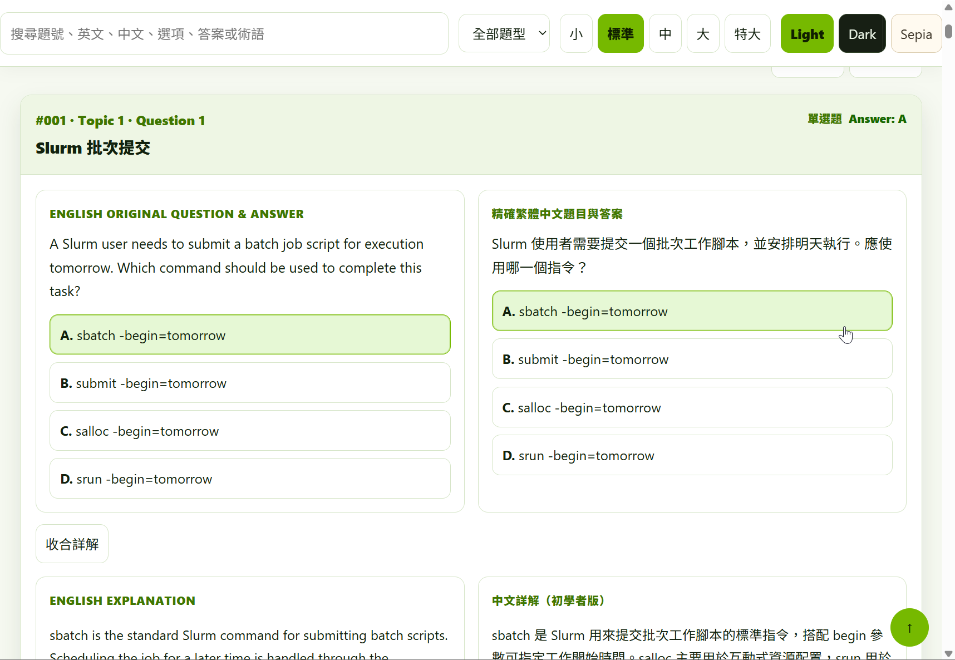Set font size to 大
The height and width of the screenshot is (660, 955).
pos(703,34)
